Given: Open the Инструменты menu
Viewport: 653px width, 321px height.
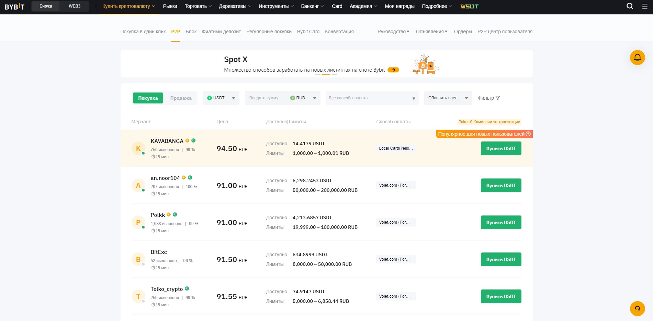Looking at the screenshot, I should 276,7.
